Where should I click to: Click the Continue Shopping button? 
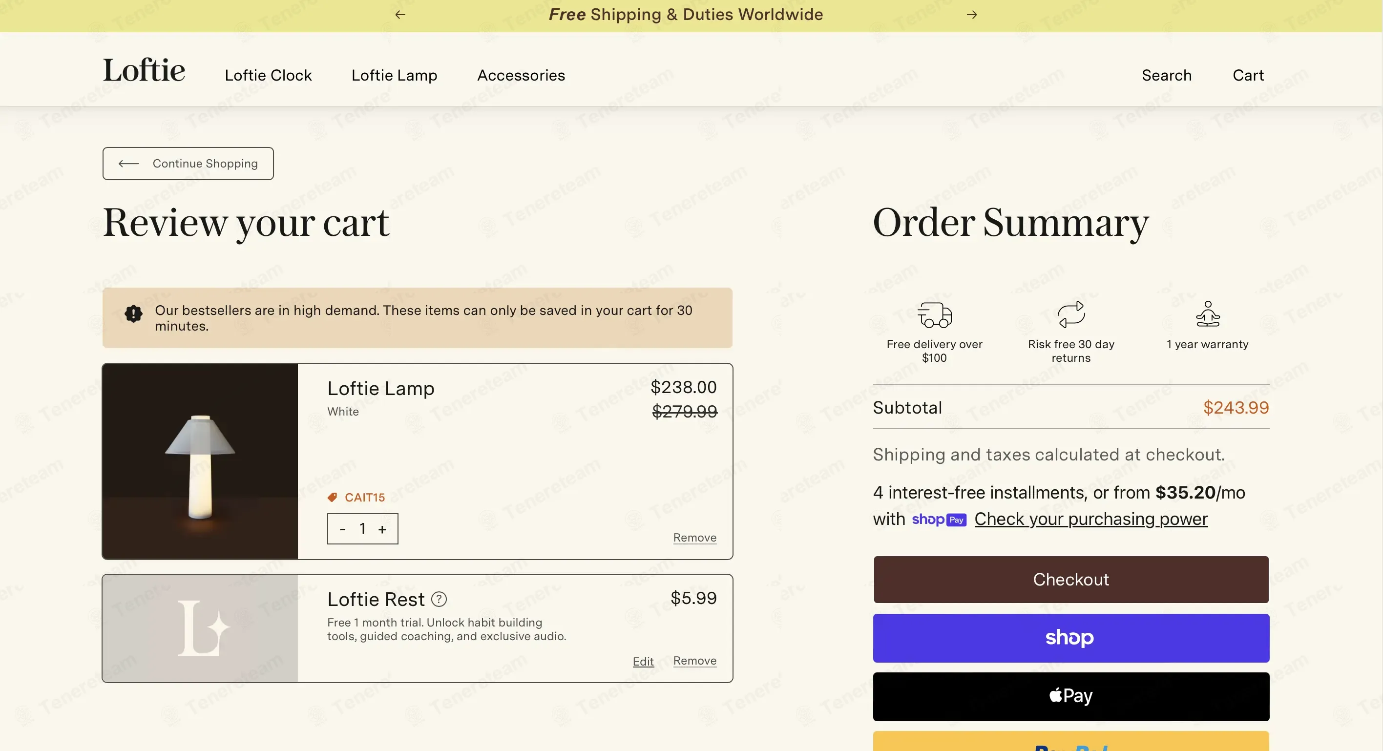point(188,163)
